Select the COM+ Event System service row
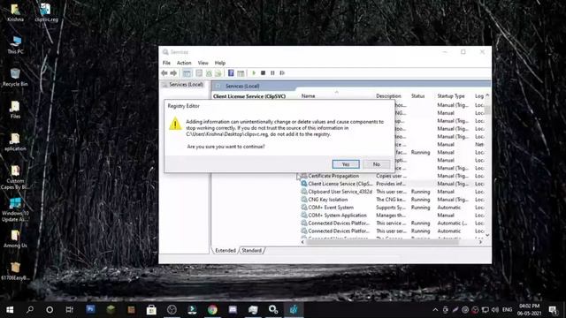 point(392,208)
